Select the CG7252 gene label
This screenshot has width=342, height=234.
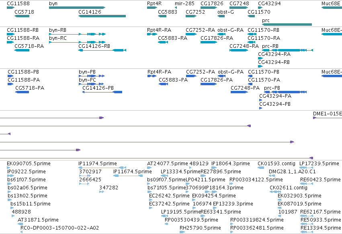195,12
